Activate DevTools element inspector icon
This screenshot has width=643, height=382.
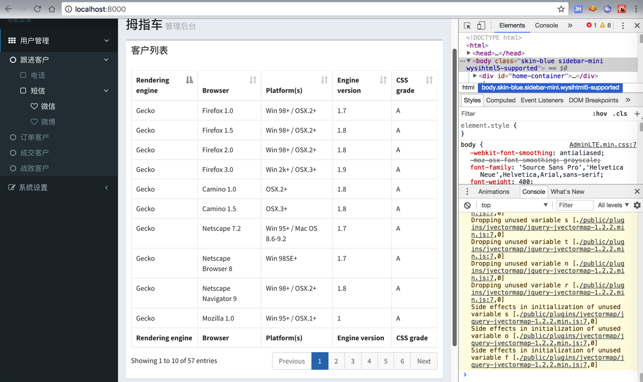click(x=467, y=25)
